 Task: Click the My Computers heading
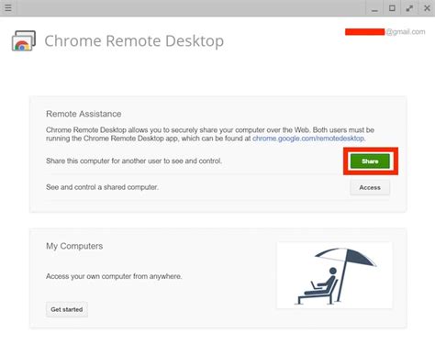click(74, 246)
